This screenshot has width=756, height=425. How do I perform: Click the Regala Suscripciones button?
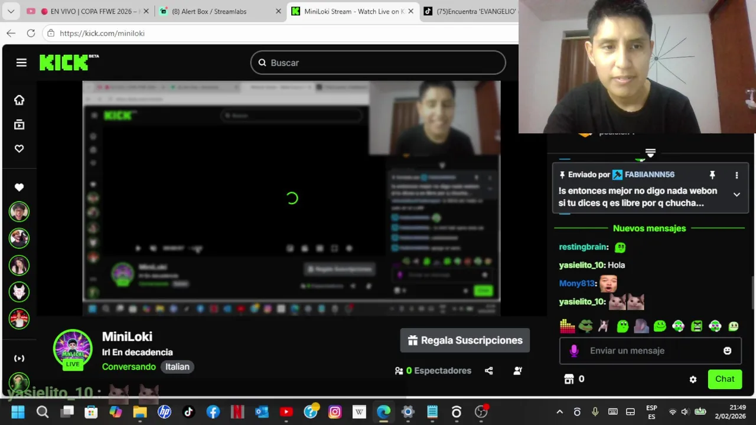pyautogui.click(x=465, y=341)
